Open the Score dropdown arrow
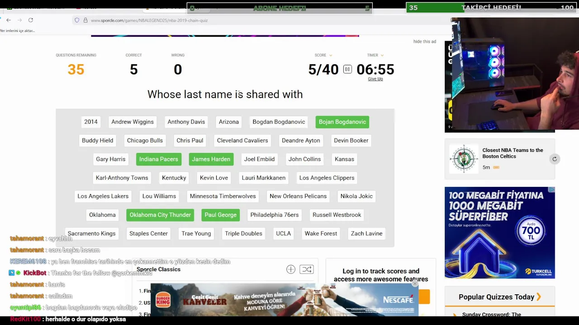This screenshot has height=325, width=579. (x=330, y=55)
